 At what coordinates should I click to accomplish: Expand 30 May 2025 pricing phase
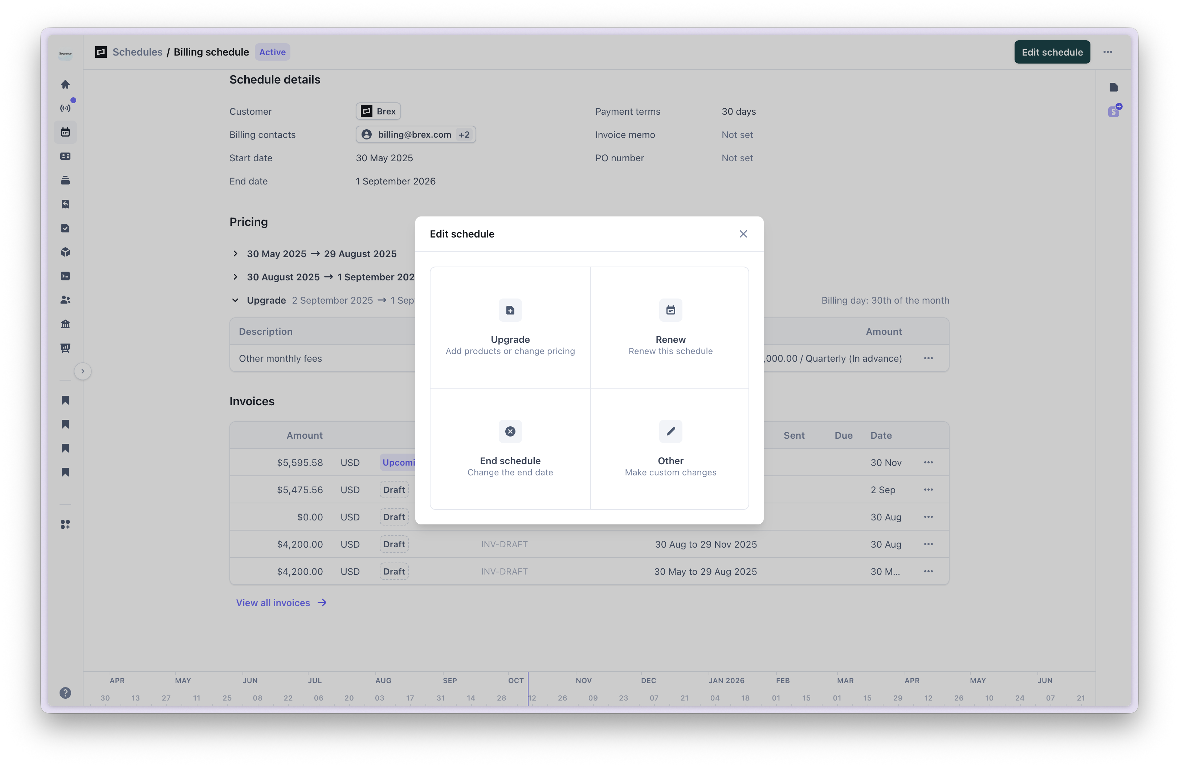tap(235, 254)
